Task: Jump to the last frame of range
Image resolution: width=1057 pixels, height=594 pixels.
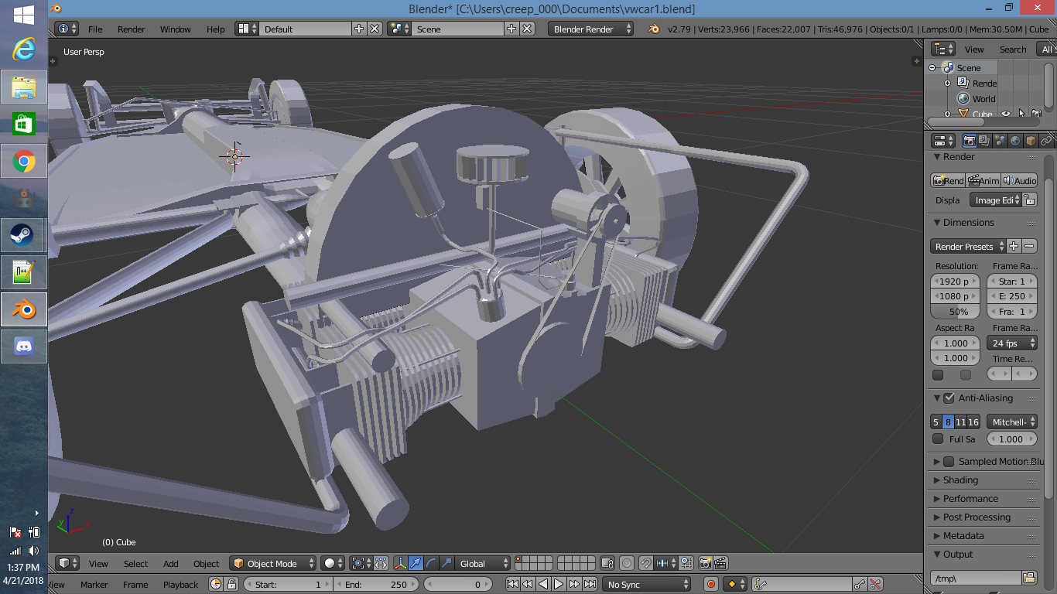Action: click(x=590, y=585)
